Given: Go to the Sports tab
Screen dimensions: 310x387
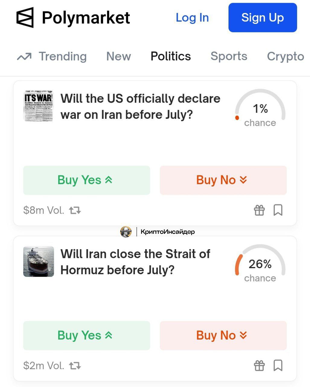Looking at the screenshot, I should pos(229,57).
